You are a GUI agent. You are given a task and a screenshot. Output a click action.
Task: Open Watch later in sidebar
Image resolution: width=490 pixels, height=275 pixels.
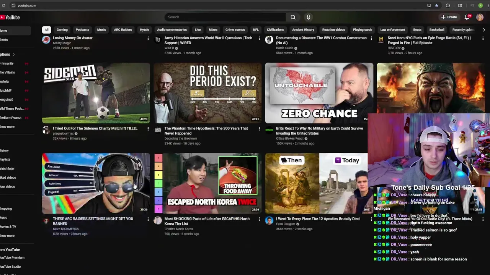click(7, 168)
